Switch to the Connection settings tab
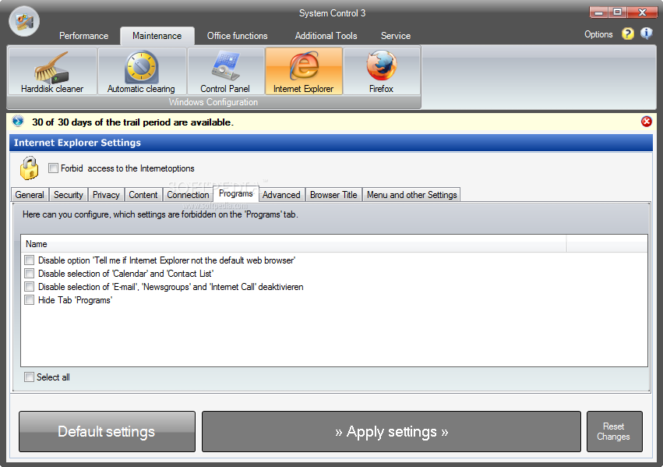The width and height of the screenshot is (663, 467). (x=189, y=195)
